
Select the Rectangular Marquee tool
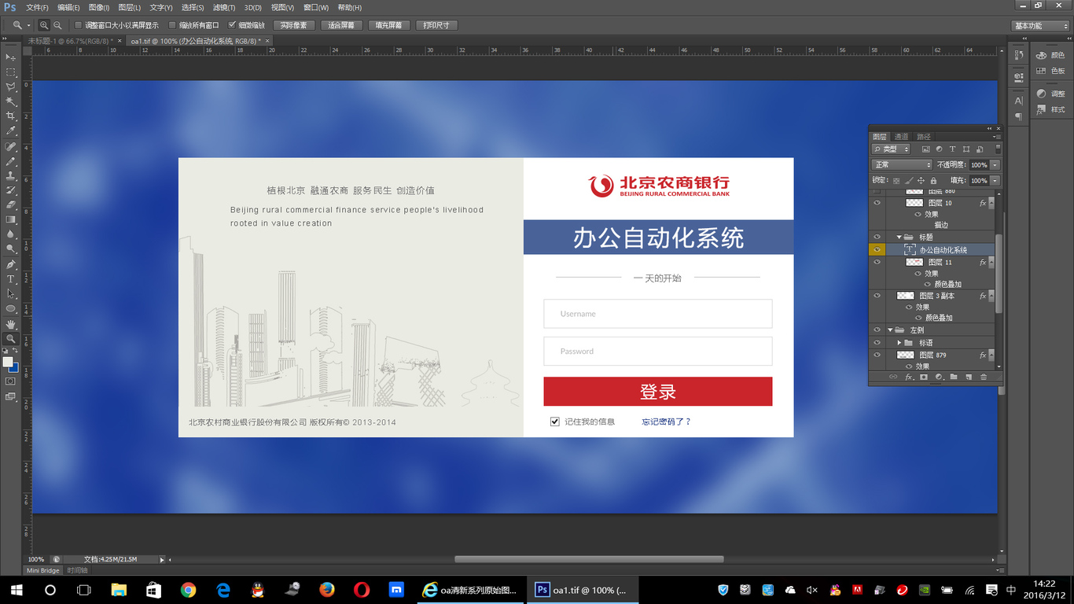coord(10,72)
